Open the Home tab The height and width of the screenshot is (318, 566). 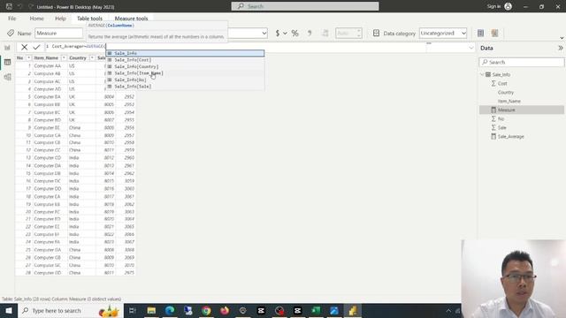[37, 19]
